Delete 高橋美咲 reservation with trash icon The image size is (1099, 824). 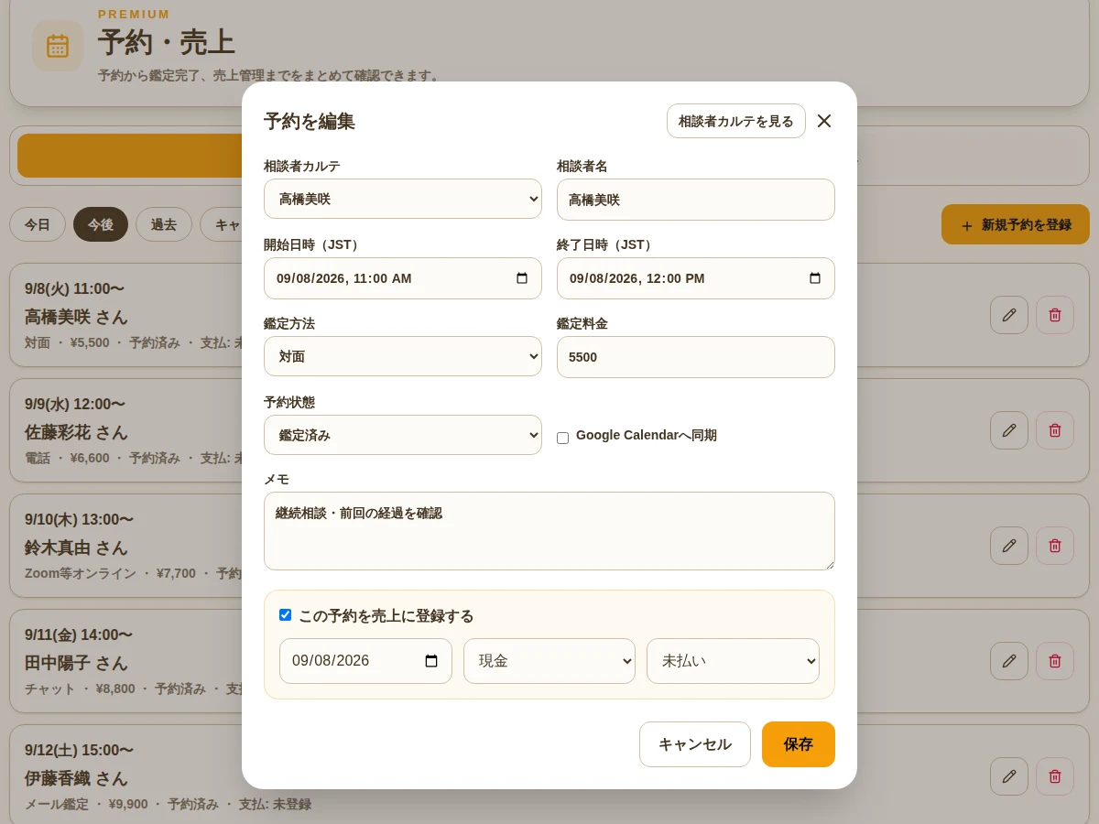[x=1055, y=315]
